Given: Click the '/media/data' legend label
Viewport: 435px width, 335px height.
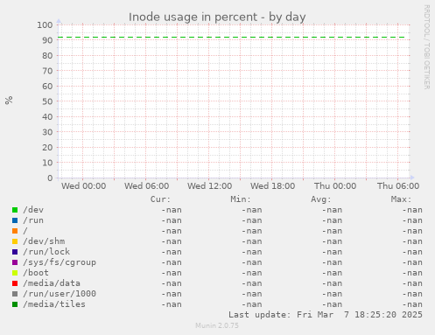Looking at the screenshot, I should [x=52, y=283].
